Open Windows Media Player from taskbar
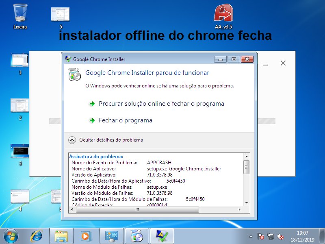This screenshot has width=325, height=244. coord(86,236)
